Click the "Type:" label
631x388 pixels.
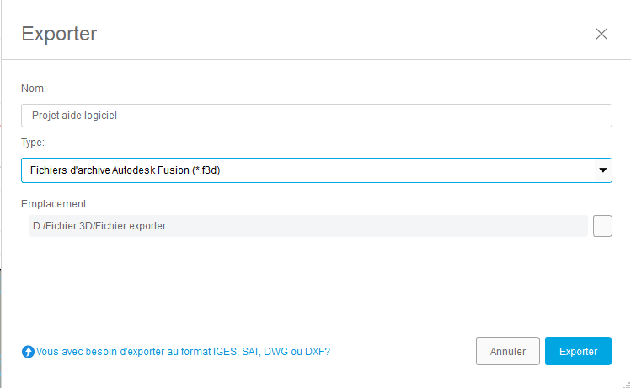[33, 143]
